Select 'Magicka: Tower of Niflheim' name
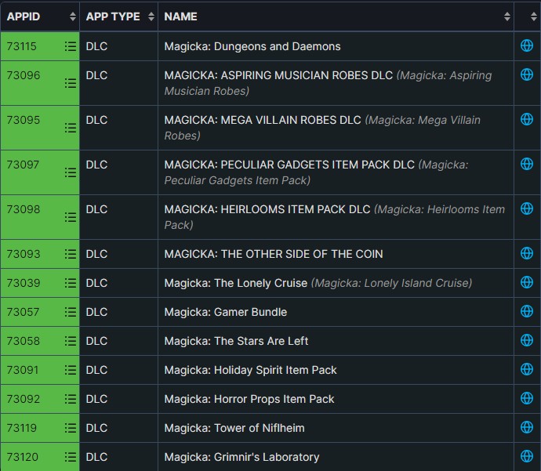 point(234,428)
